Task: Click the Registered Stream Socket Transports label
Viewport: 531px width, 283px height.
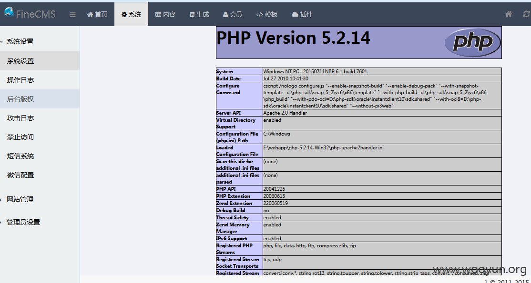Action: point(237,263)
